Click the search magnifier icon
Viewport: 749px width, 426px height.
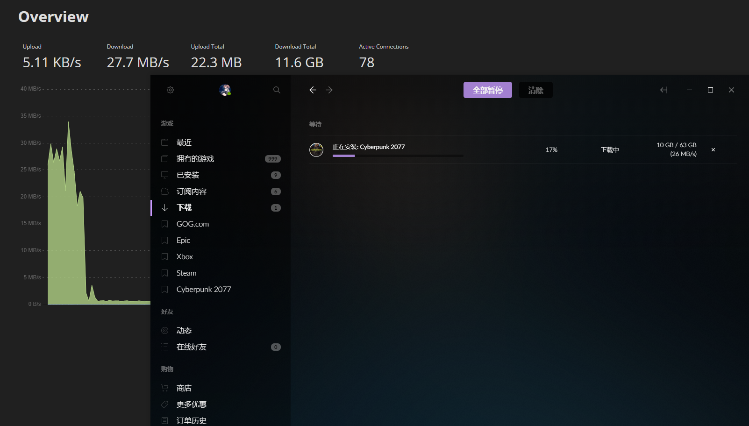pyautogui.click(x=277, y=90)
